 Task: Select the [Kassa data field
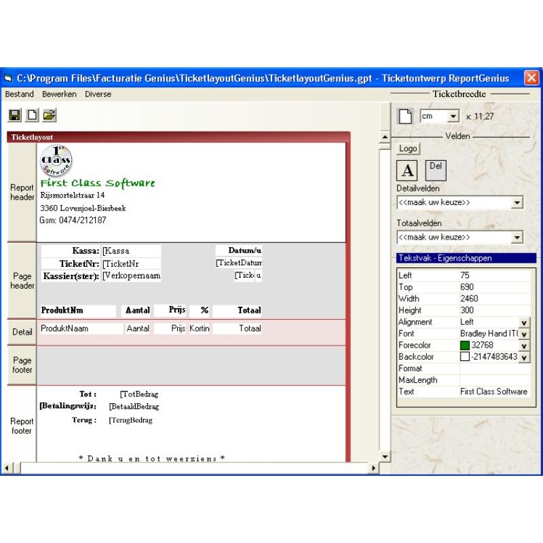pyautogui.click(x=131, y=250)
